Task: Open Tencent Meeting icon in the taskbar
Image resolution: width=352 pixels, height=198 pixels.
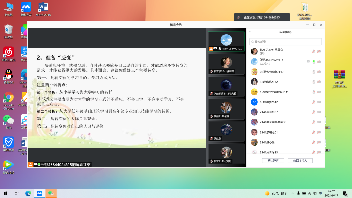Action: 39,193
